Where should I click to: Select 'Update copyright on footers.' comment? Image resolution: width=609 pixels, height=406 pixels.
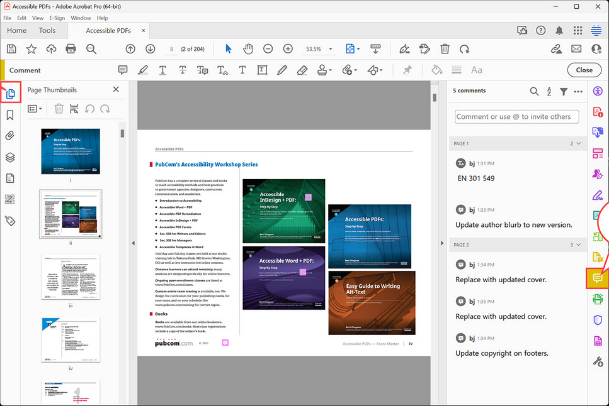point(502,353)
